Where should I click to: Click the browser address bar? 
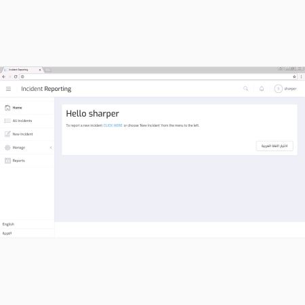158,77
